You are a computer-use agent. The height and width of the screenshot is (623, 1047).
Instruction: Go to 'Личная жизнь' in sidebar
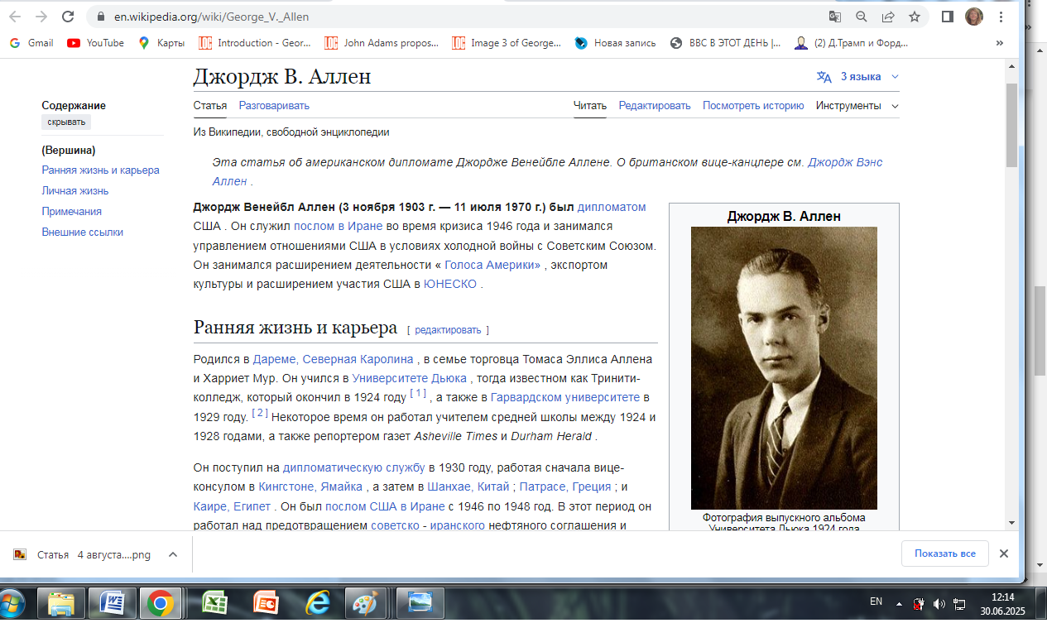[75, 191]
